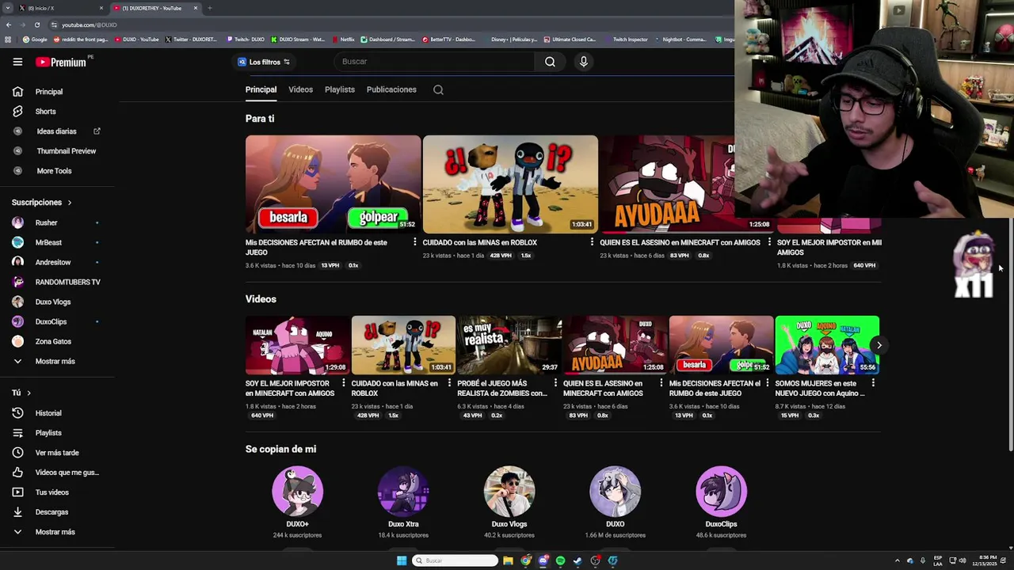
Task: Open the Twitch Inspector bookmark
Action: [x=626, y=39]
